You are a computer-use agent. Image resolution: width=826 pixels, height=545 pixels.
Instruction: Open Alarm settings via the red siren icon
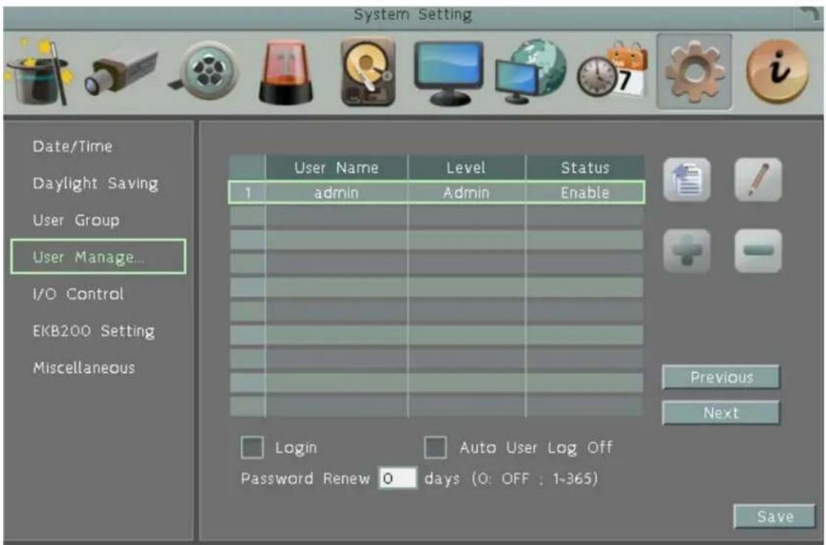click(x=286, y=72)
